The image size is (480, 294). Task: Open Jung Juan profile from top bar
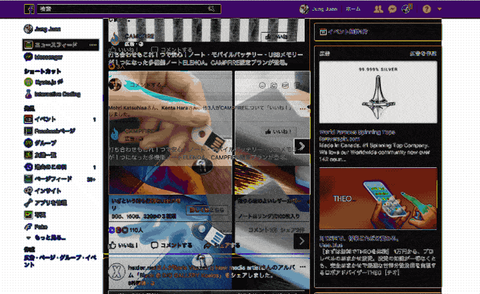point(319,9)
